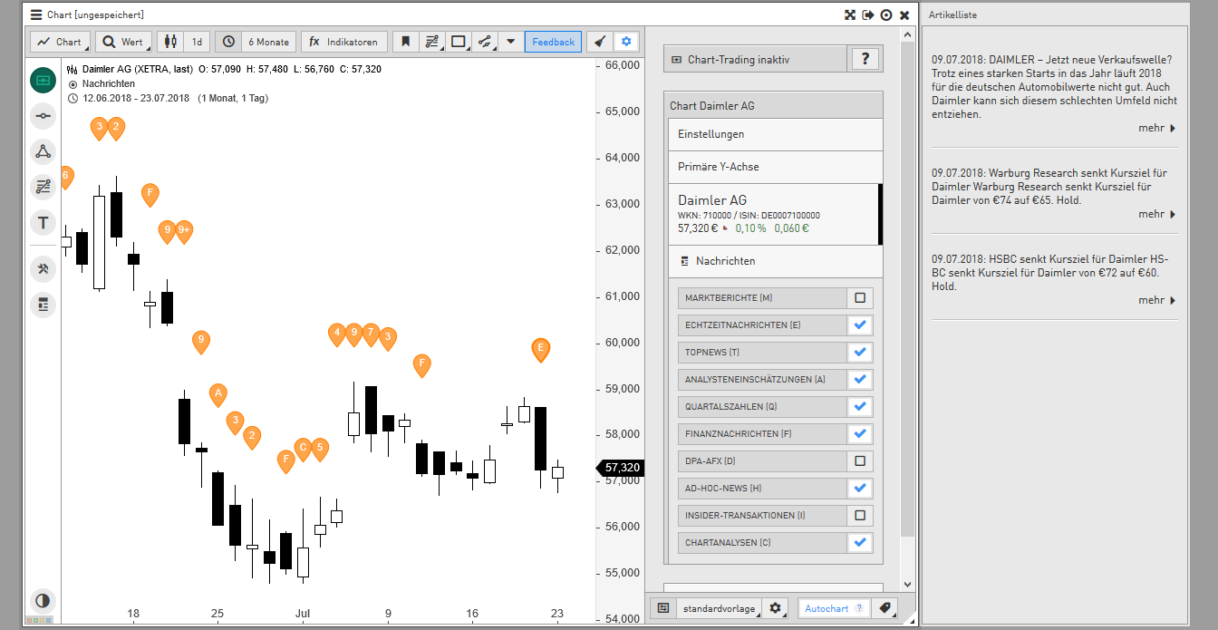Expand 'mehr' for the DAIMLER Verkaufswelle article
Image resolution: width=1218 pixels, height=630 pixels.
coord(1157,128)
